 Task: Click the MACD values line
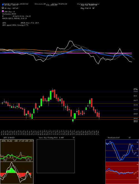coord(14,18)
